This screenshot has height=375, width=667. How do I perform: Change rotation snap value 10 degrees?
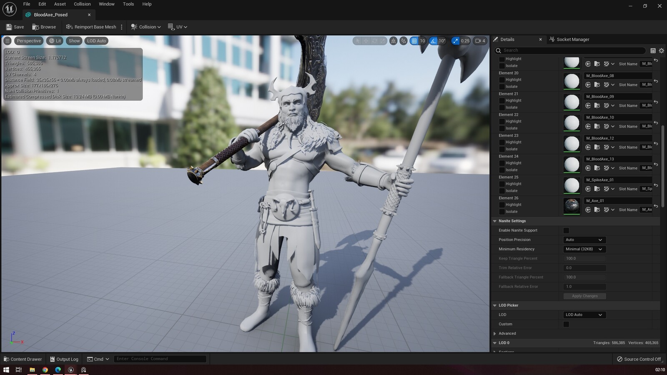point(442,41)
